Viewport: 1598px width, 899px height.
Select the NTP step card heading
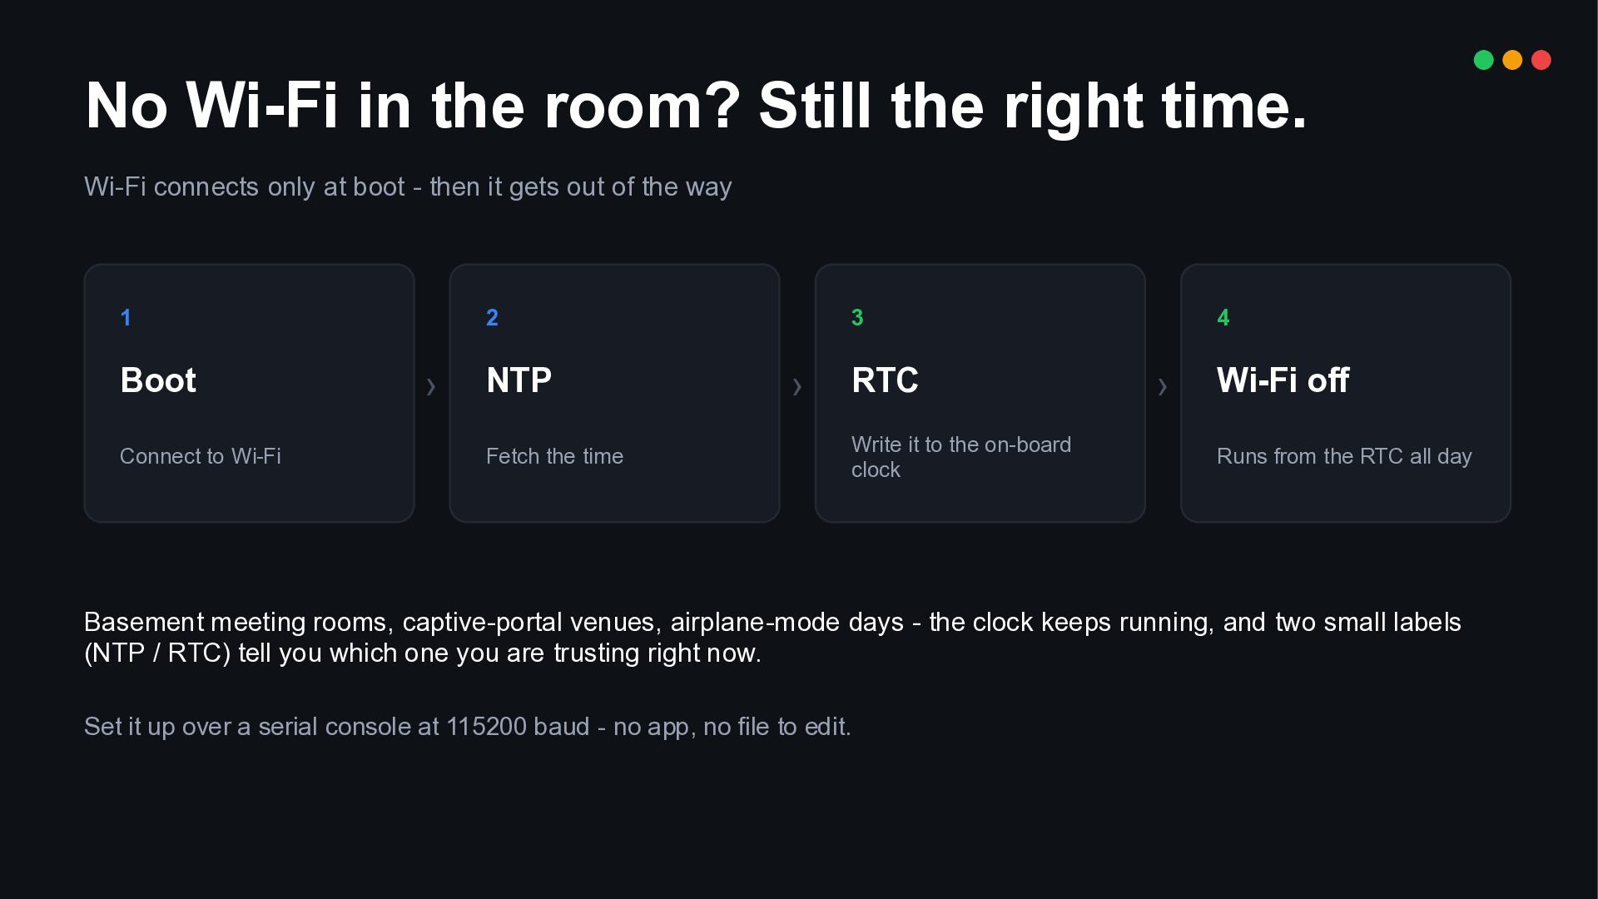tap(519, 380)
